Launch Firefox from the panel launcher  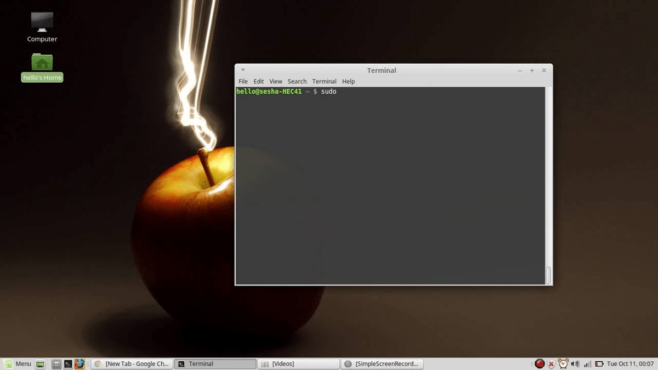click(80, 364)
